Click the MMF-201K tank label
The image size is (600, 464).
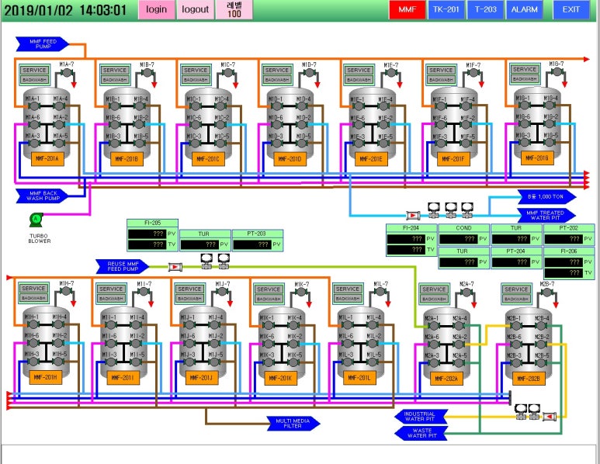click(x=280, y=379)
